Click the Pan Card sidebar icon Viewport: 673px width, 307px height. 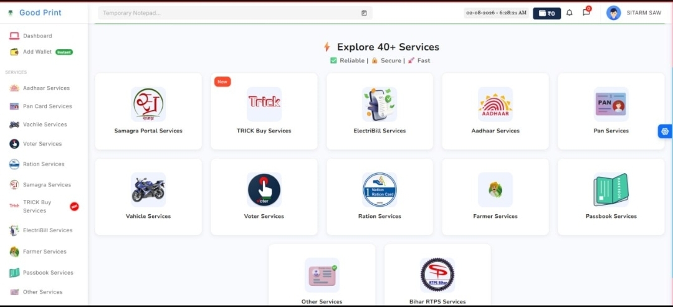pos(14,106)
